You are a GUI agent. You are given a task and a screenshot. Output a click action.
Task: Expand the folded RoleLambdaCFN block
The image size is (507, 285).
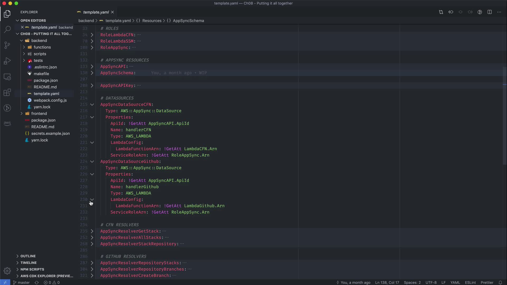(92, 35)
